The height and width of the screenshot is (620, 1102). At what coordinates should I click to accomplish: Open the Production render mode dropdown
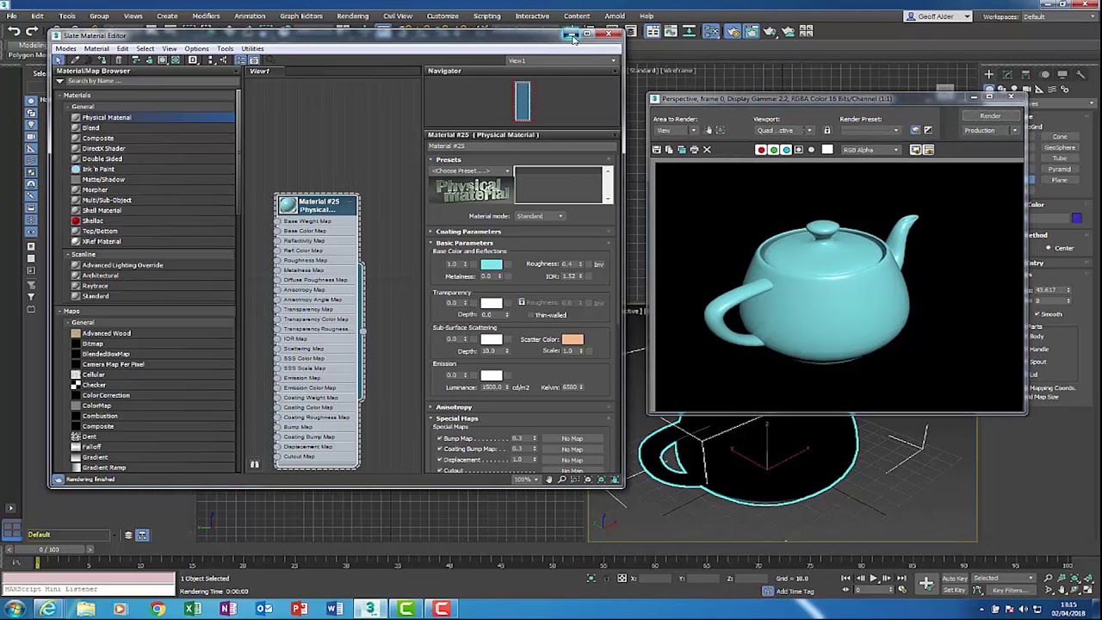pos(990,131)
